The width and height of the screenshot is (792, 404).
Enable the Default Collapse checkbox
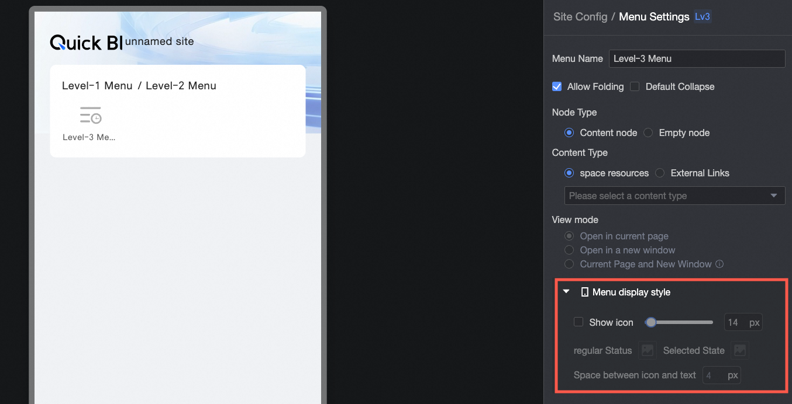(635, 86)
